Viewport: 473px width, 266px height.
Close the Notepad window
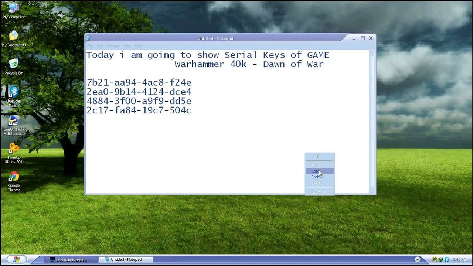coord(371,38)
